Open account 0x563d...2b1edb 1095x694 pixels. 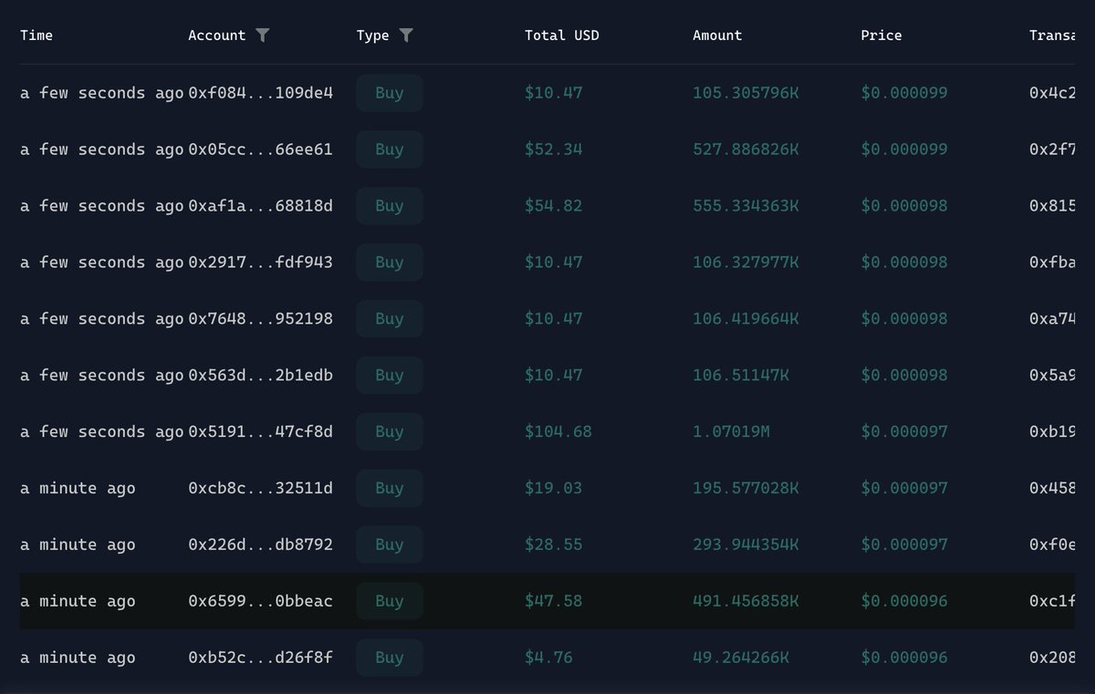[x=261, y=376]
